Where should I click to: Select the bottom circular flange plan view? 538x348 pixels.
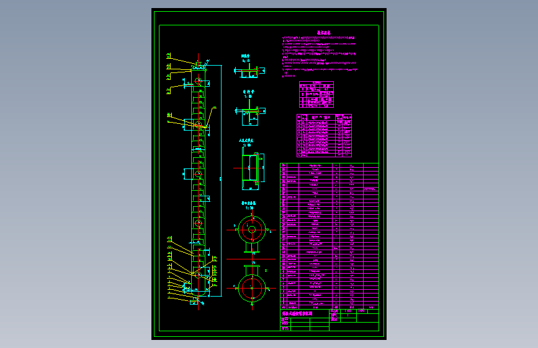click(x=252, y=285)
